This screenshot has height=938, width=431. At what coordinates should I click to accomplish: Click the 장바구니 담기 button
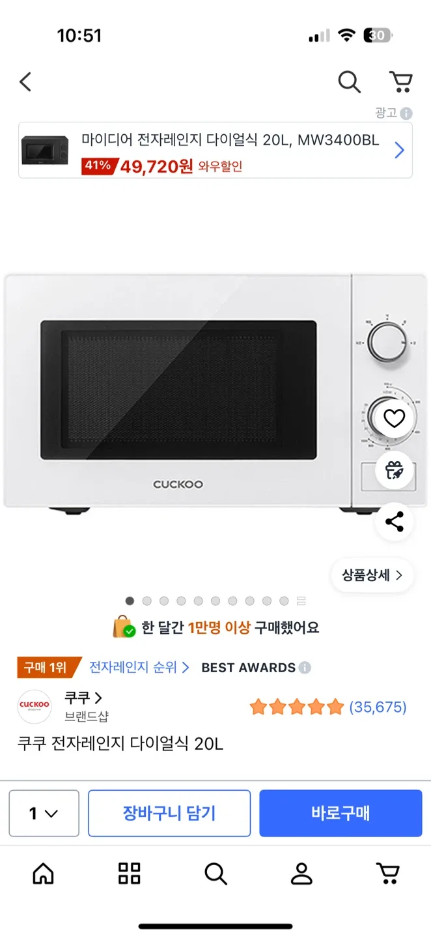coord(169,813)
